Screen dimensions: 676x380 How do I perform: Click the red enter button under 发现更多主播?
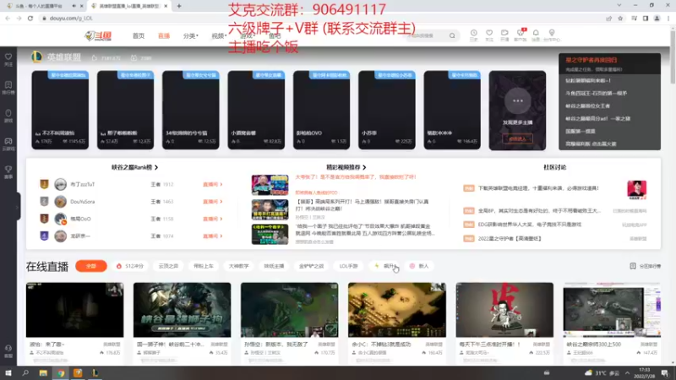click(x=517, y=138)
